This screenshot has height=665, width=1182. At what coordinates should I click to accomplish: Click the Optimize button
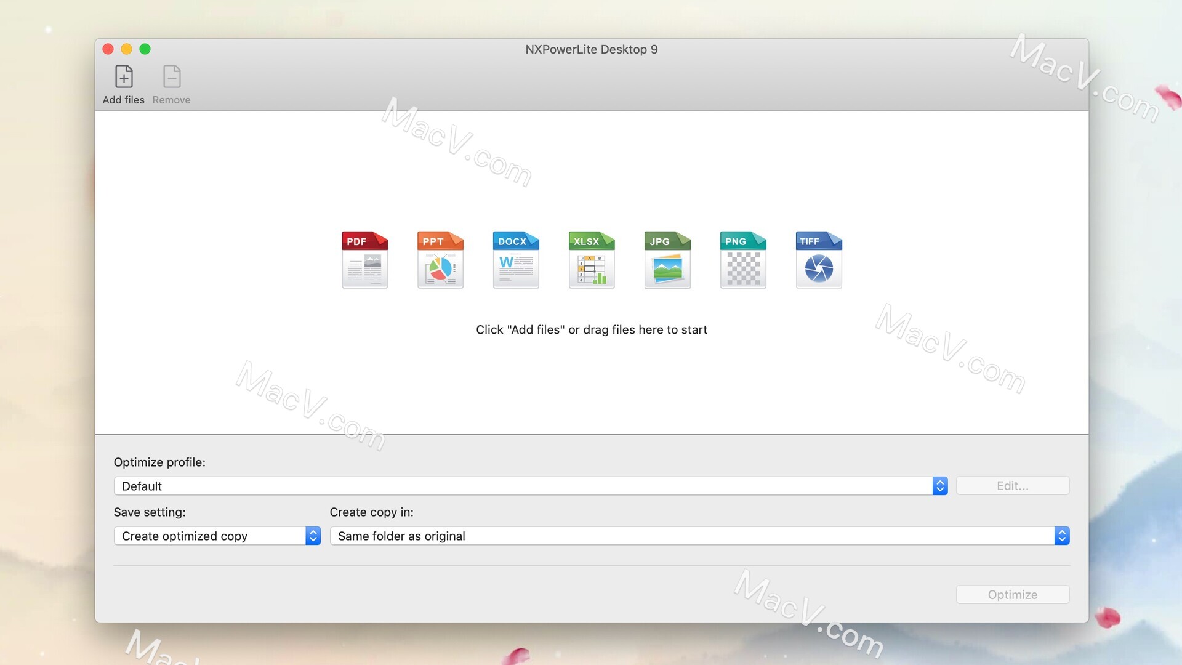coord(1013,595)
